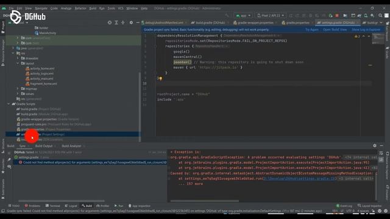Expand the drawable folder
Viewport: 390px width, 219px height.
(18, 58)
